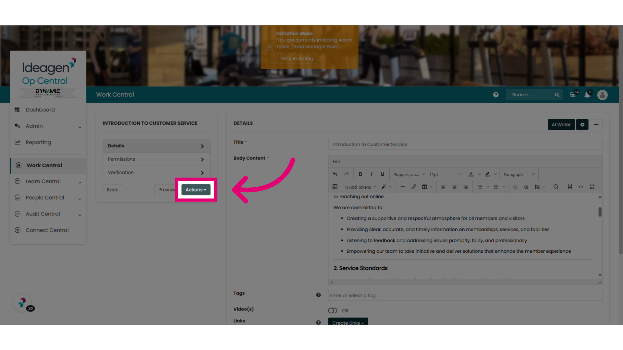Viewport: 623px width, 350px height.
Task: Click the magic wand formatting icon
Action: click(x=384, y=187)
